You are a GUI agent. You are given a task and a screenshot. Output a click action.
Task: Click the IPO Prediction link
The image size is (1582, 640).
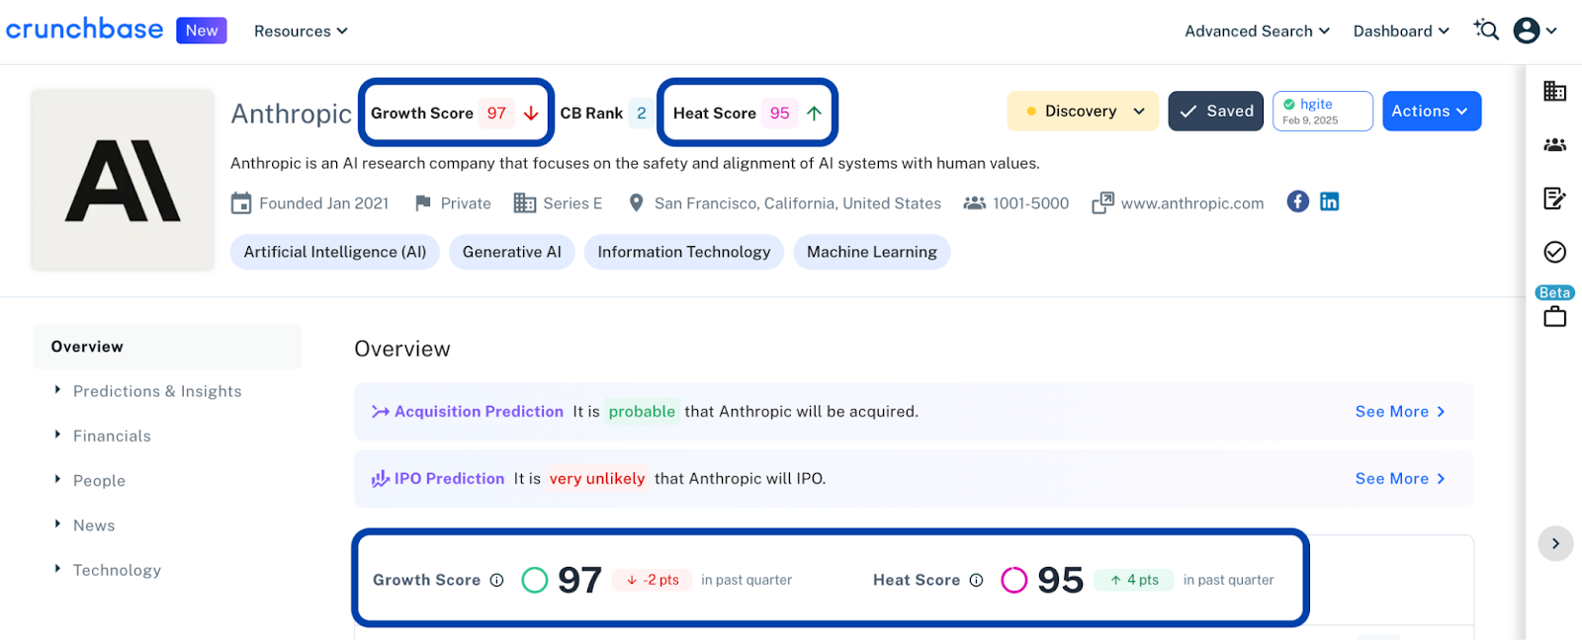tap(449, 479)
